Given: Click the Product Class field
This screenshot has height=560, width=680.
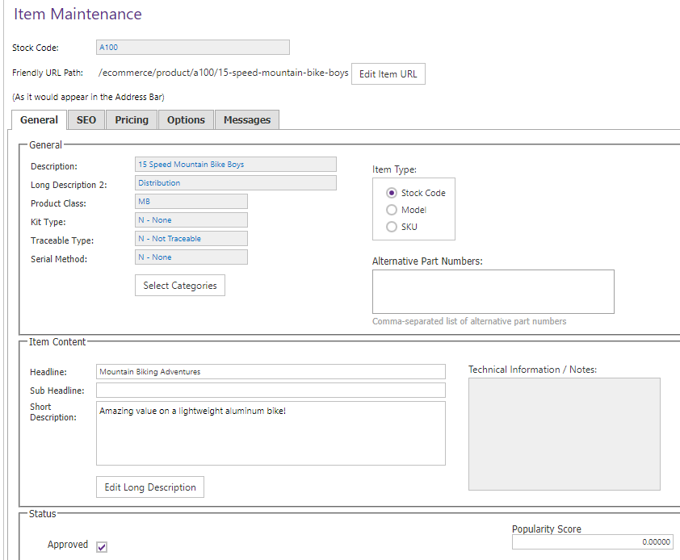Looking at the screenshot, I should click(191, 202).
